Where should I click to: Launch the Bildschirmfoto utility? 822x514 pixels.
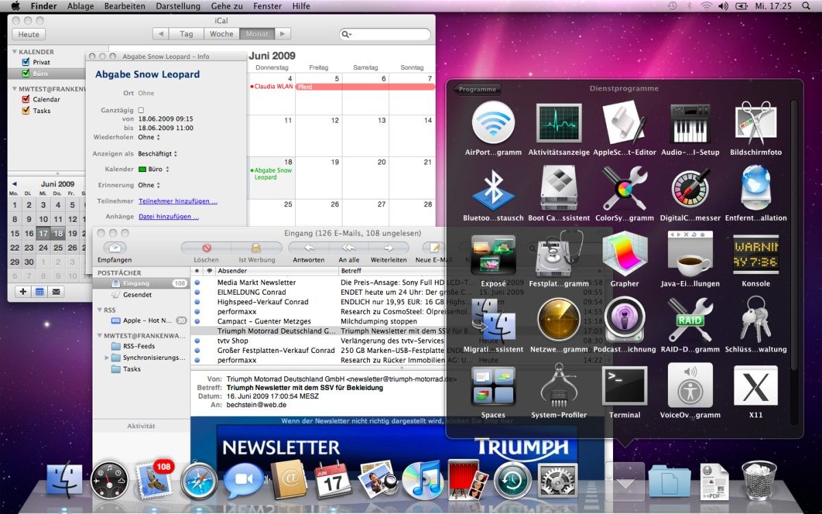point(756,123)
